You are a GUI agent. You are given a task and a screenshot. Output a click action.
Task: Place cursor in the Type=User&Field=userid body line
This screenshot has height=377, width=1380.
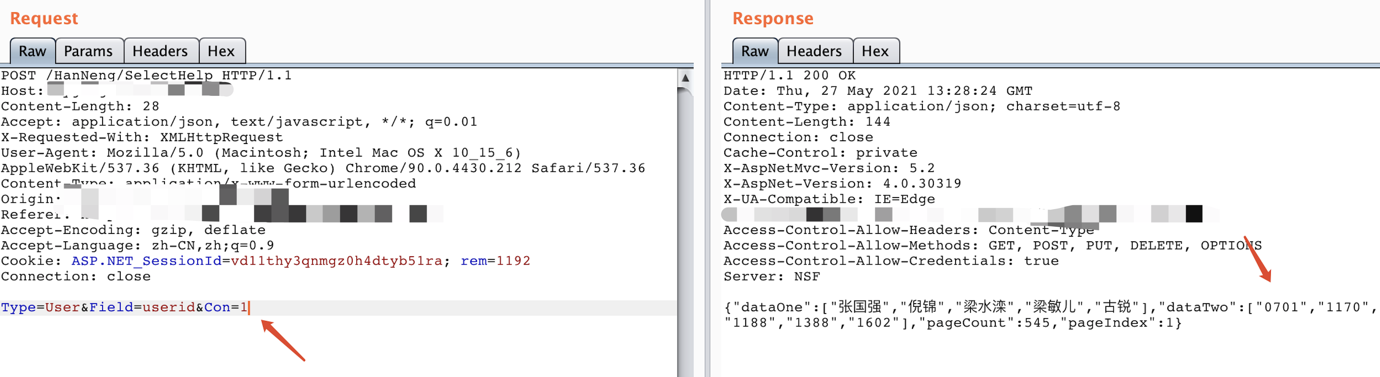tap(124, 307)
